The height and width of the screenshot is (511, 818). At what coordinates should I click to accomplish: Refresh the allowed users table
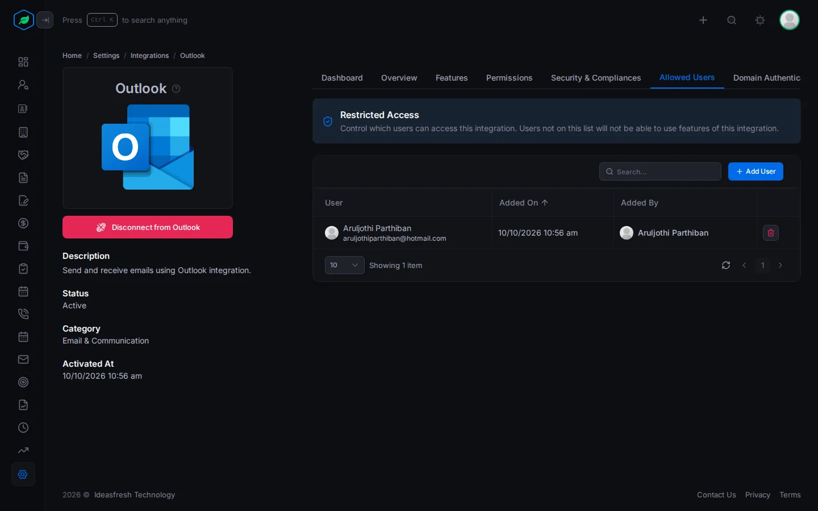click(x=726, y=265)
